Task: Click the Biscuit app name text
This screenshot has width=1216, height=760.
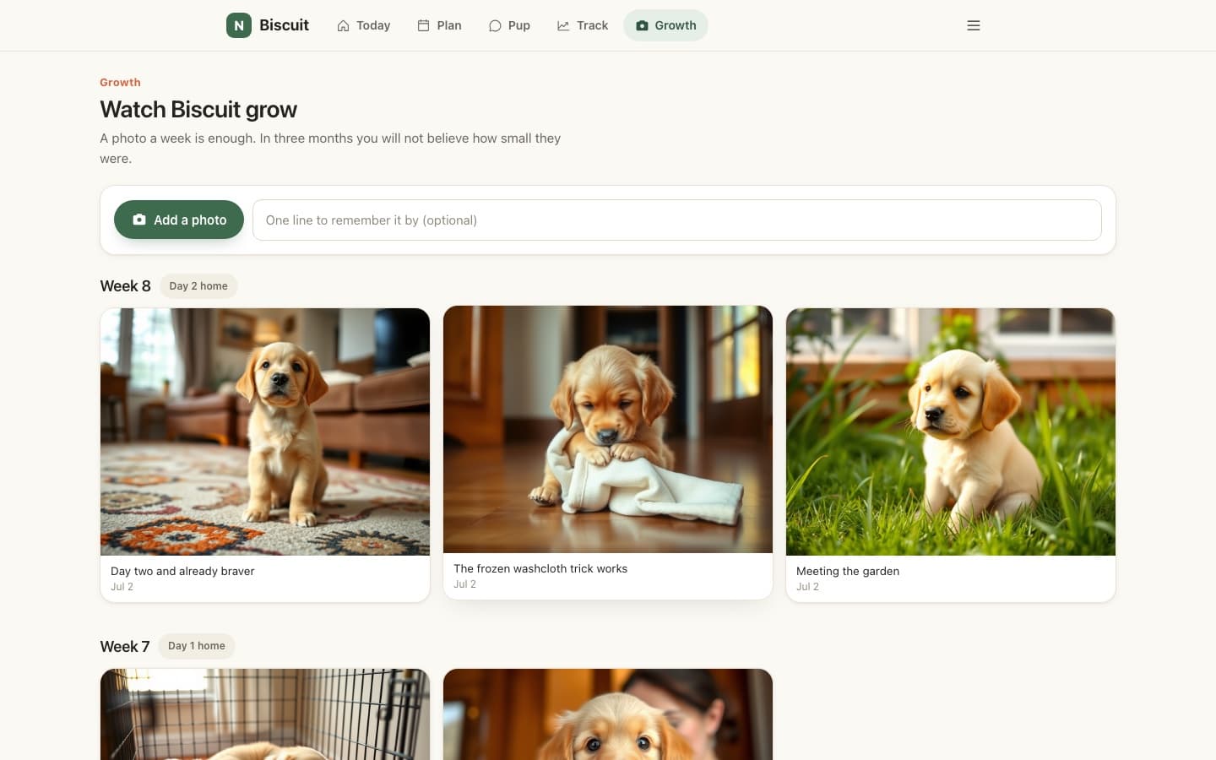Action: pos(284,25)
